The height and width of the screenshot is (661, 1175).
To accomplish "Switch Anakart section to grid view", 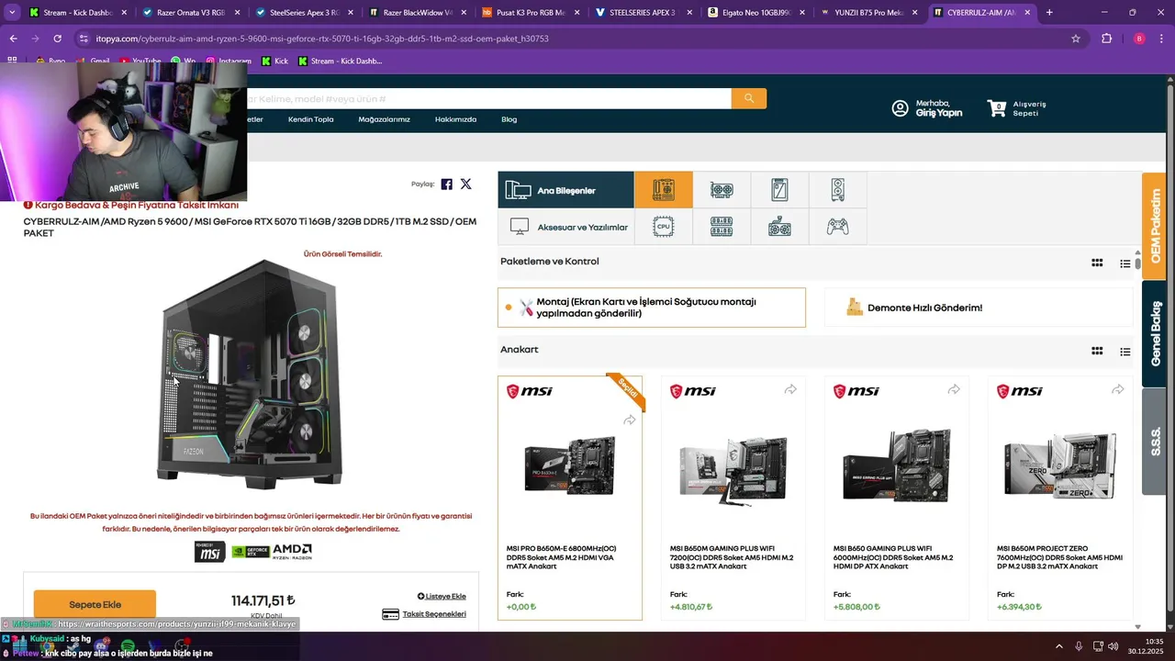I will click(1097, 351).
